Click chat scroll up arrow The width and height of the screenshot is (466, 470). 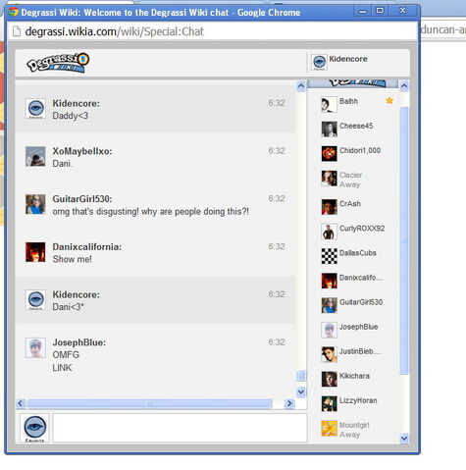click(x=301, y=86)
